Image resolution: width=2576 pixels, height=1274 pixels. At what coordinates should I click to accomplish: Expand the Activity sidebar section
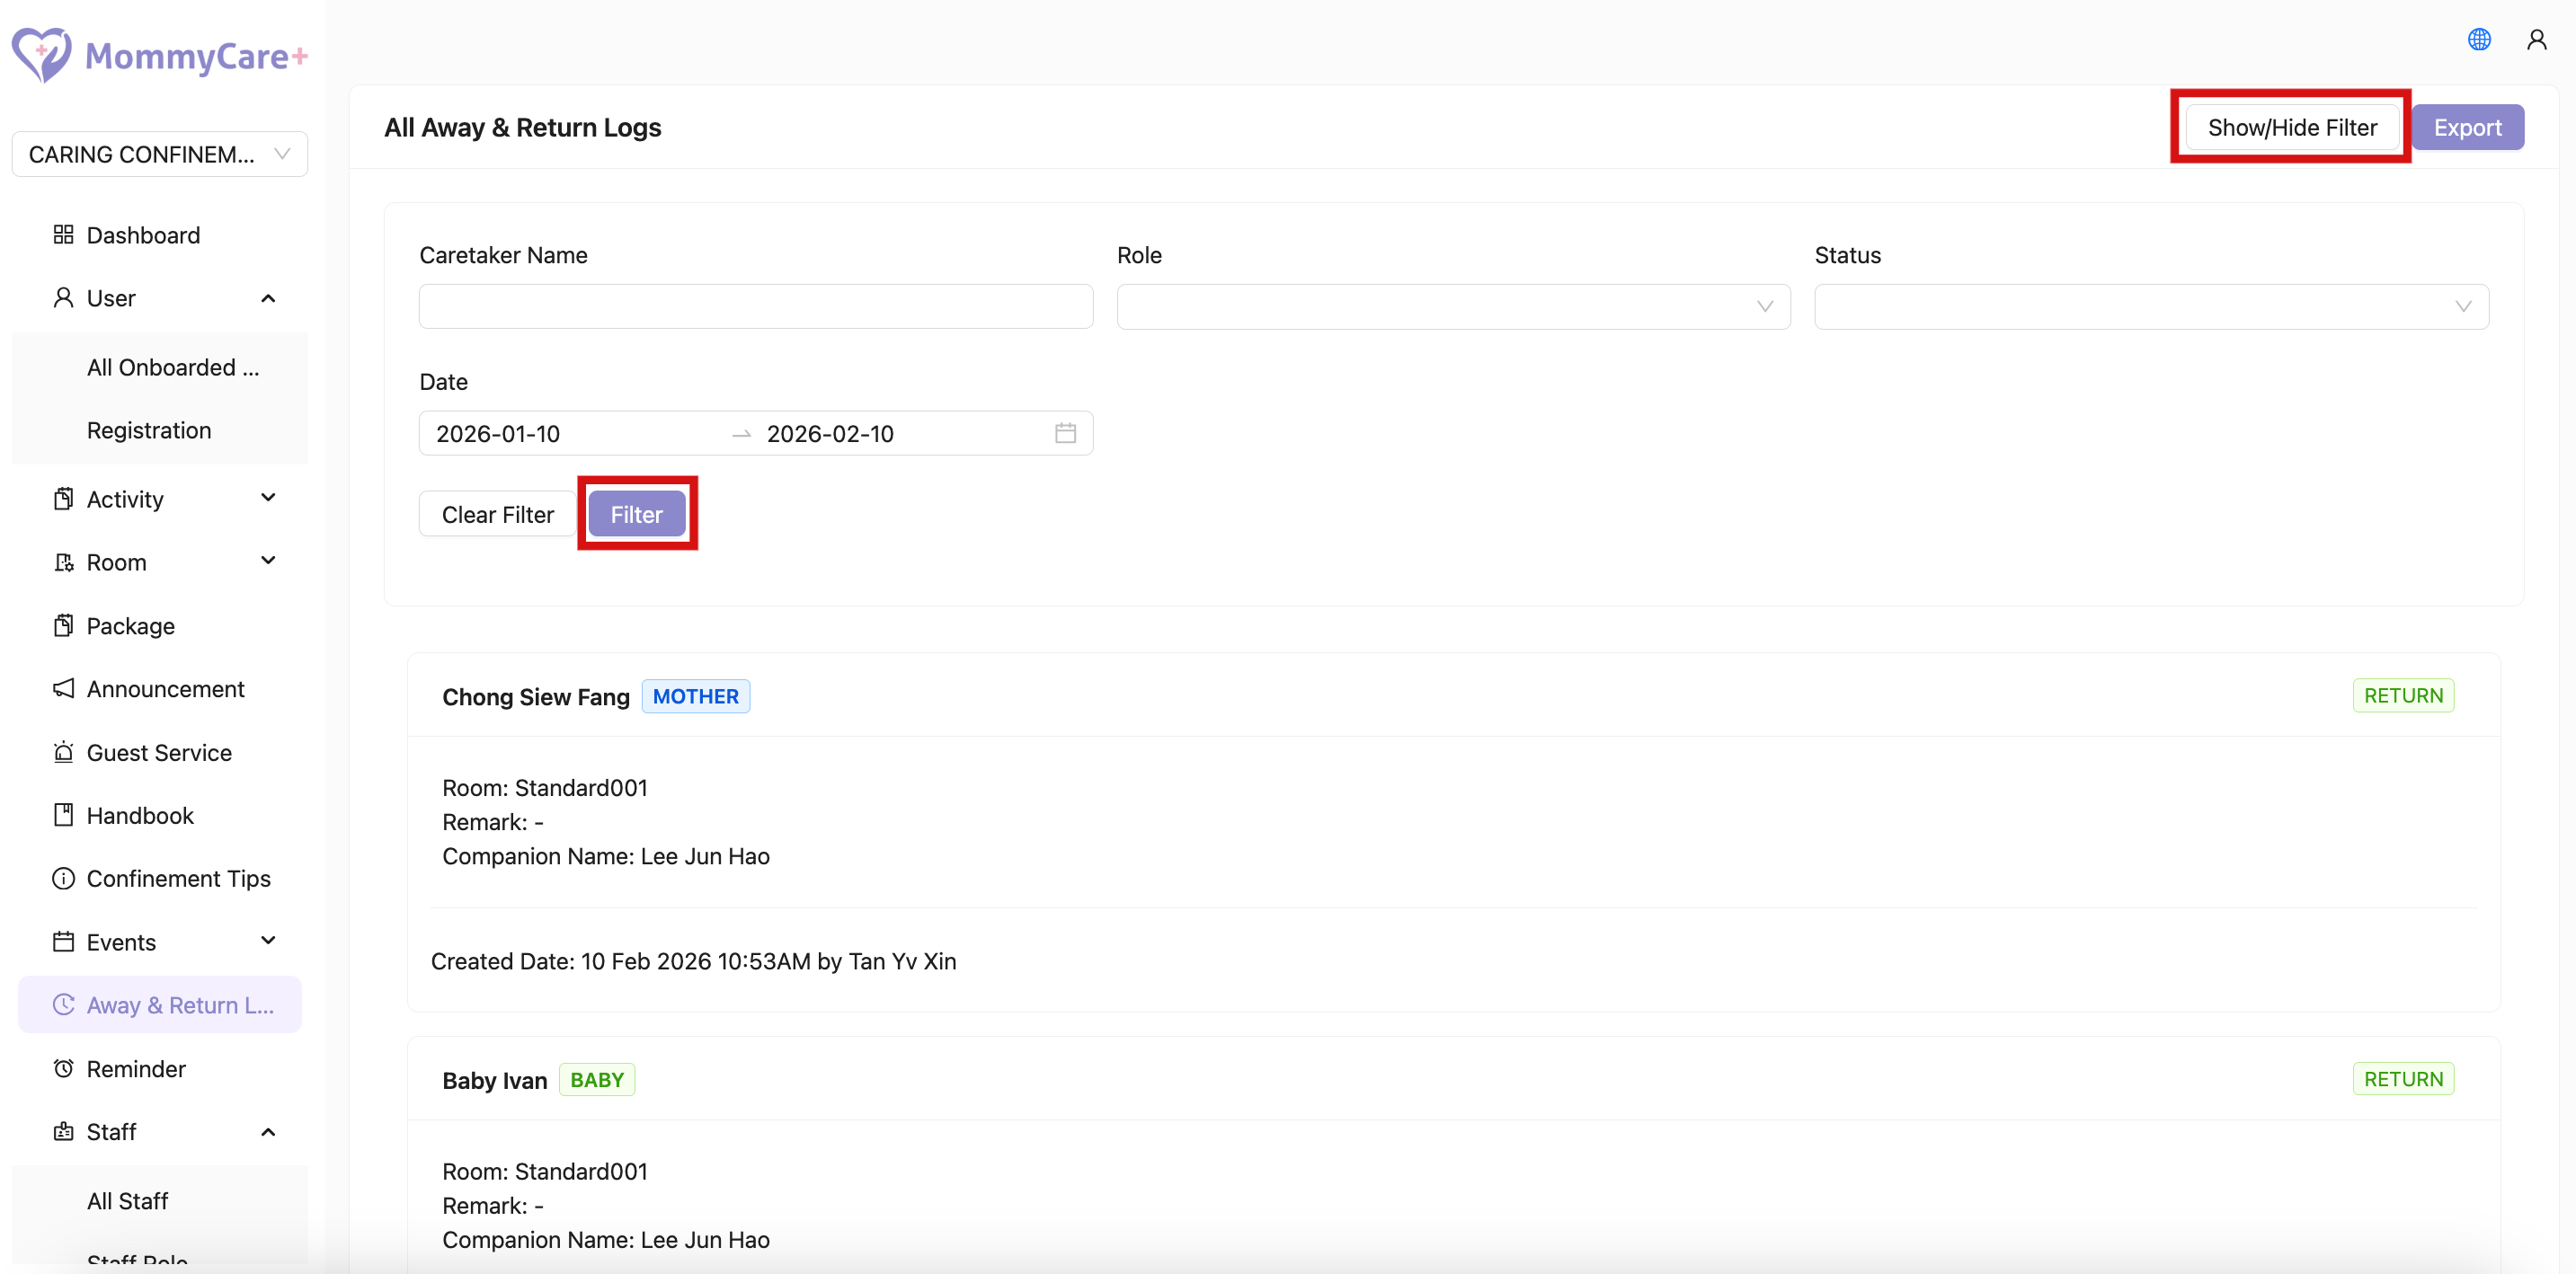(x=268, y=498)
